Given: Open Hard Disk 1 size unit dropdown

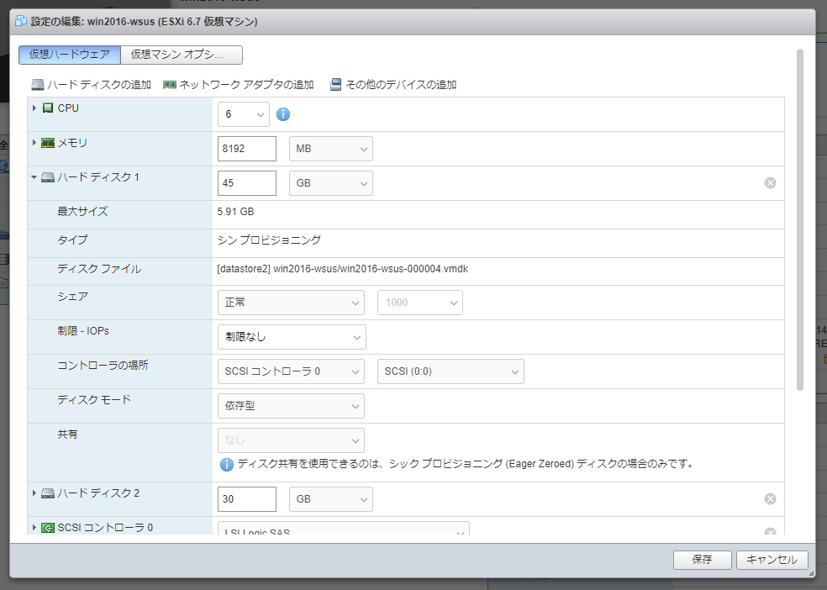Looking at the screenshot, I should coord(331,183).
